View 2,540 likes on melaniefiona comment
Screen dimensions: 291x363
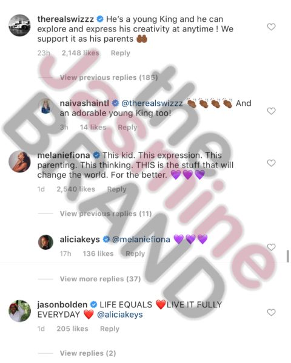pos(76,189)
